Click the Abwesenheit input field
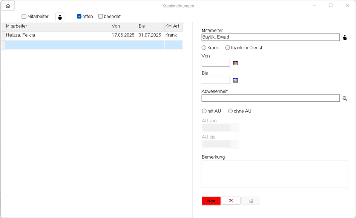The width and height of the screenshot is (356, 218). 270,98
